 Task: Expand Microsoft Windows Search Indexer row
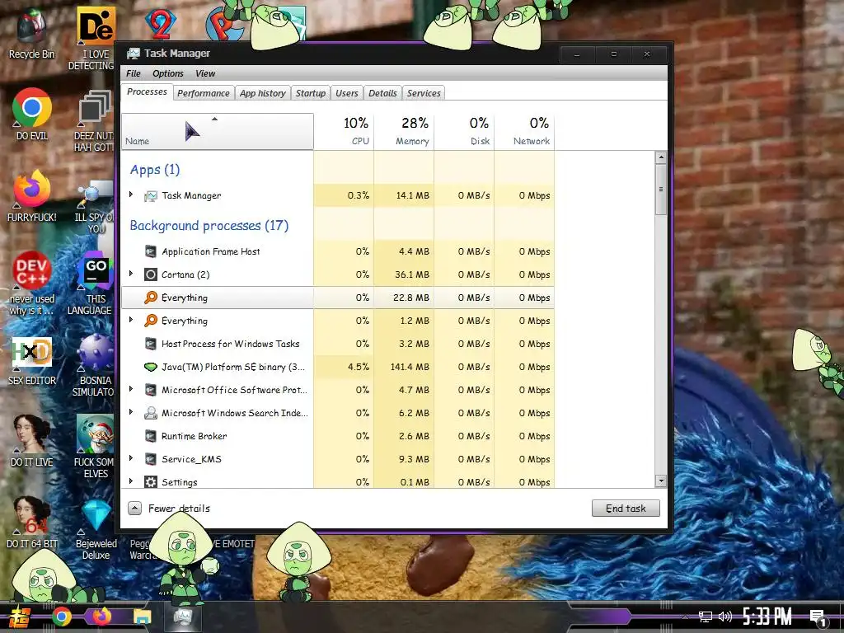tap(131, 412)
